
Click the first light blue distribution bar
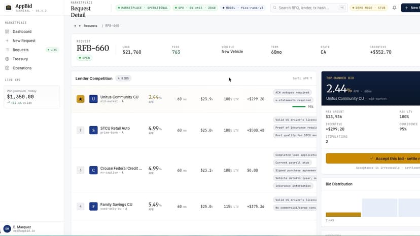379,208
